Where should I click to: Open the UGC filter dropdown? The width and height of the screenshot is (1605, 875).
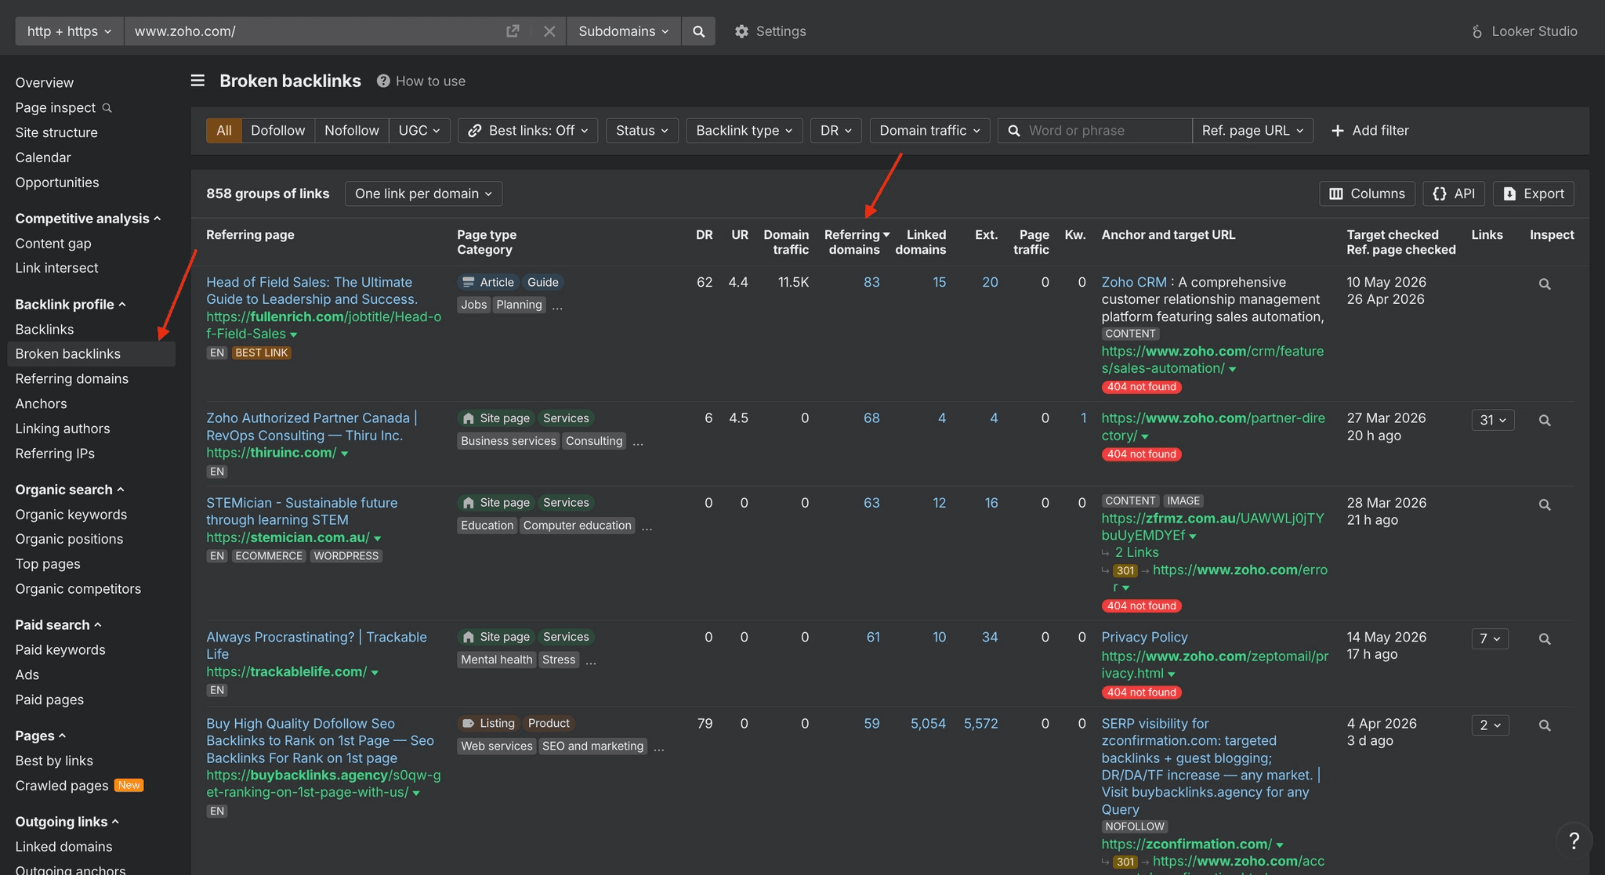click(419, 131)
